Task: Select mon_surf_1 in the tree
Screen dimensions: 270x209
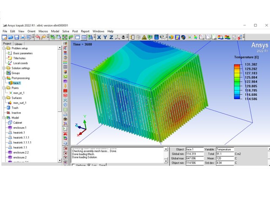Action: pos(20,103)
